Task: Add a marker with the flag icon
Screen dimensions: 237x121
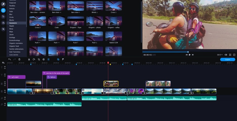Action: coord(63,59)
